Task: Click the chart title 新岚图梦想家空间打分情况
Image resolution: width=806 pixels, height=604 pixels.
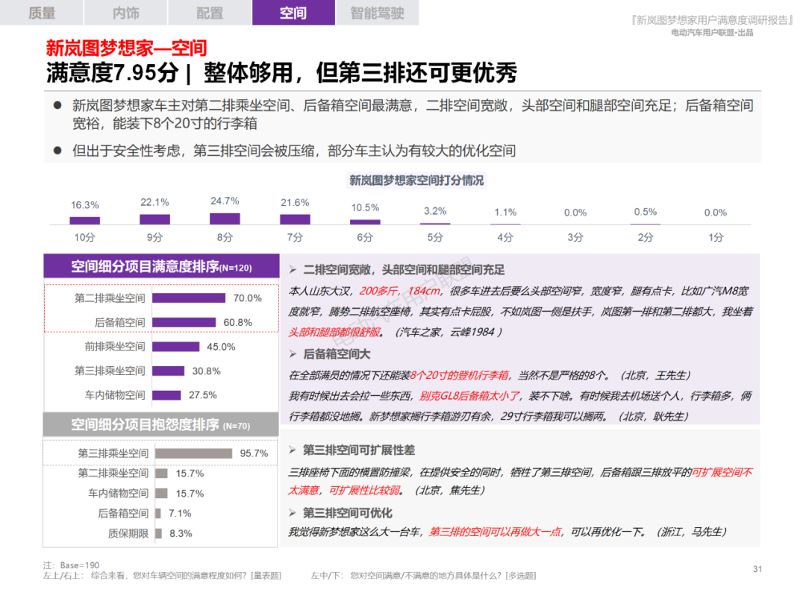Action: 416,180
